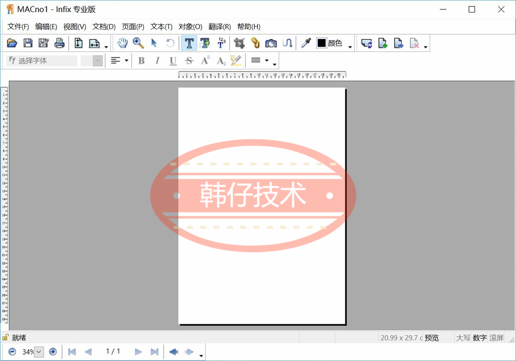Toggle Underline formatting

pos(173,61)
